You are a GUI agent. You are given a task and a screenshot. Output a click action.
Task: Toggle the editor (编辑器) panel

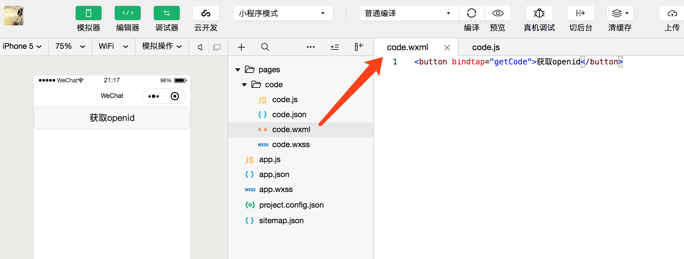point(127,13)
